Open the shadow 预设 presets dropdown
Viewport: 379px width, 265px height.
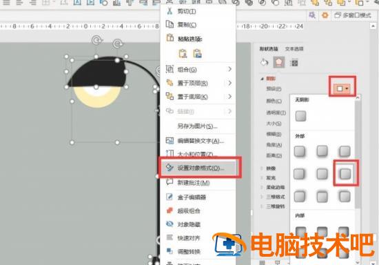(342, 89)
